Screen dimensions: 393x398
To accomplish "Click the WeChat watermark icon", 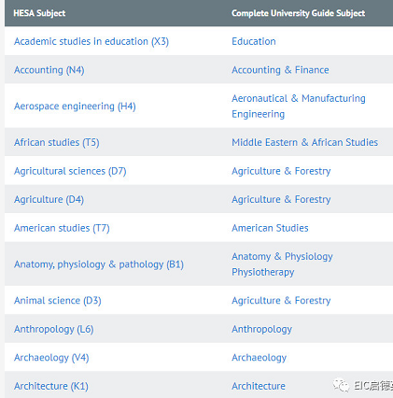I will pos(342,386).
